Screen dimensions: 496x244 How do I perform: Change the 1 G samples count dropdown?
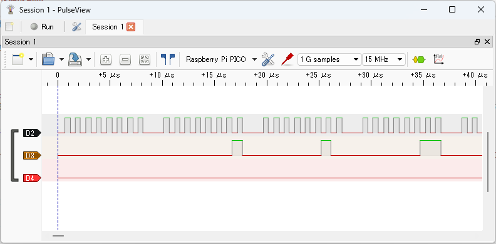(x=329, y=59)
